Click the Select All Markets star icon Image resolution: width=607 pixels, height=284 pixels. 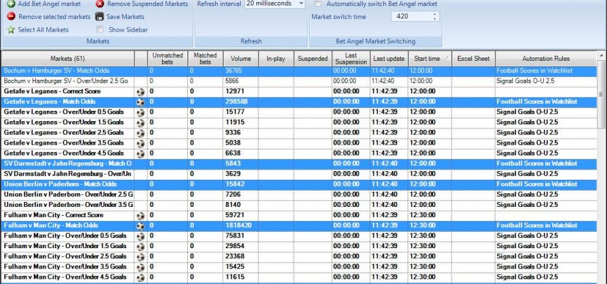point(11,30)
